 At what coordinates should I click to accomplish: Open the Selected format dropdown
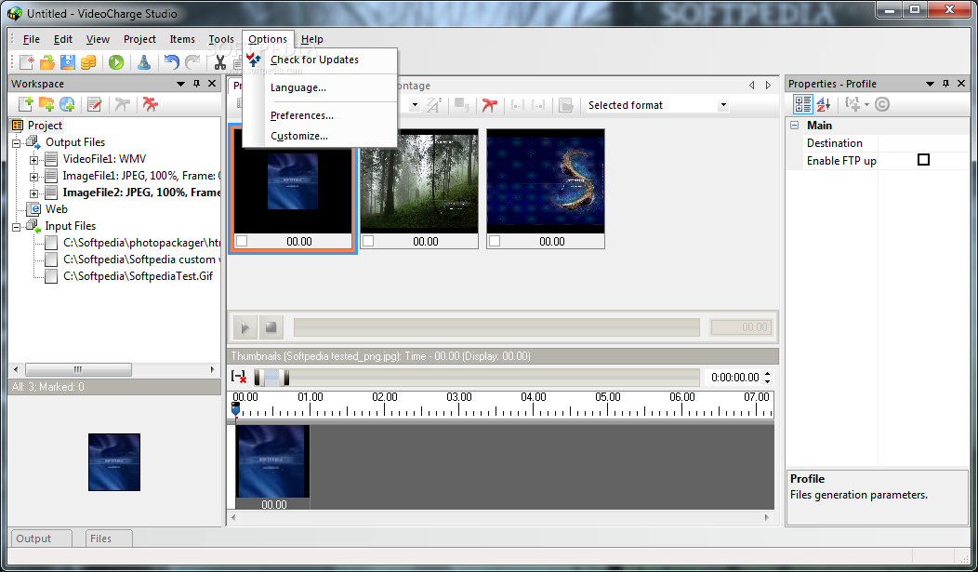pyautogui.click(x=723, y=105)
